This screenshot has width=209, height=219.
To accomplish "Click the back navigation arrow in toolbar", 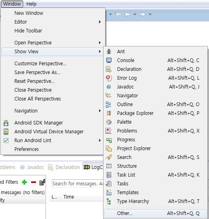I will coord(127,14).
